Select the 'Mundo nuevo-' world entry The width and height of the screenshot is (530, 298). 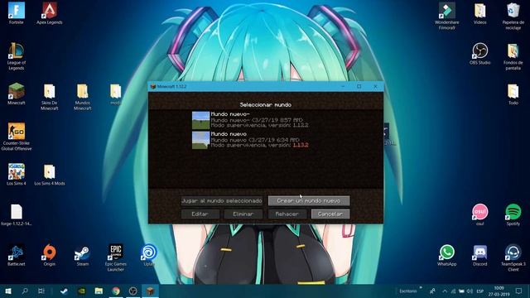266,120
